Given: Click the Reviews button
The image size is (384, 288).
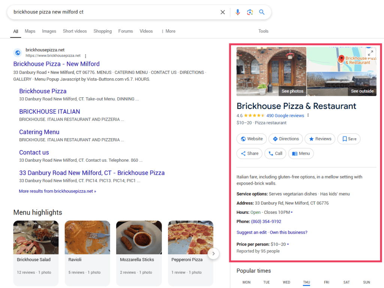Looking at the screenshot, I should pos(320,139).
